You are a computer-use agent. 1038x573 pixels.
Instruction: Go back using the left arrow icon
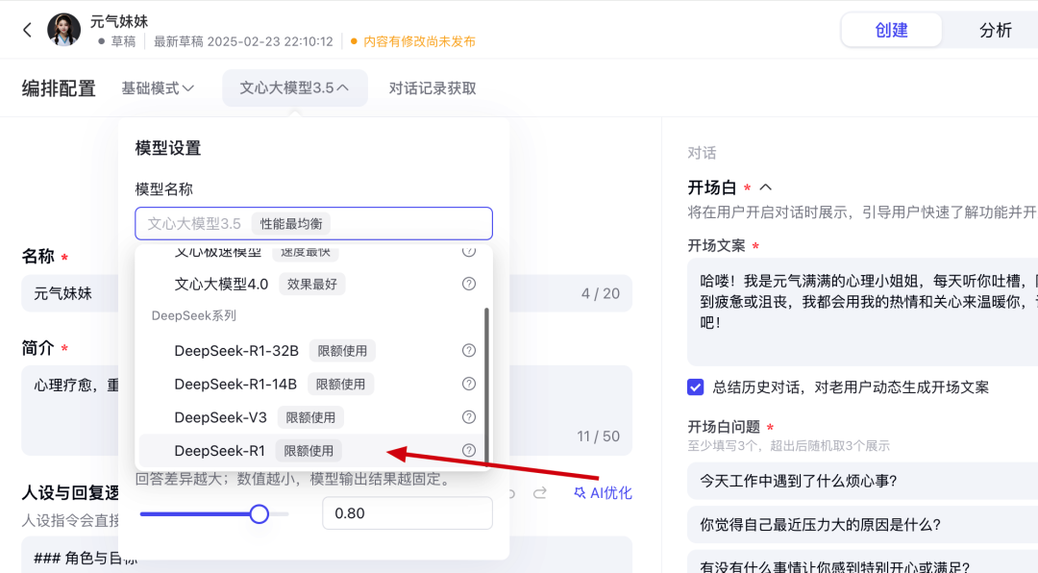(27, 30)
